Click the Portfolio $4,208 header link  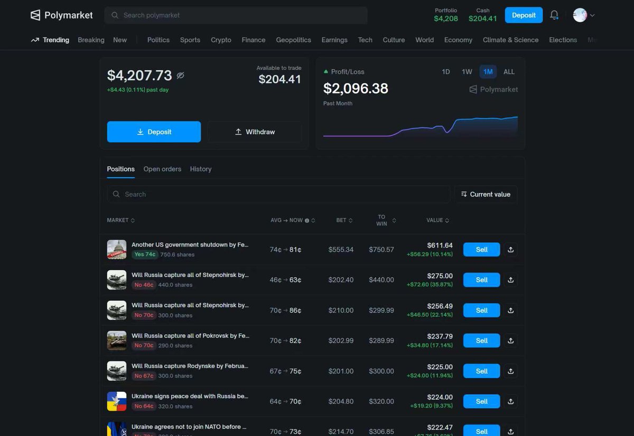pos(446,15)
